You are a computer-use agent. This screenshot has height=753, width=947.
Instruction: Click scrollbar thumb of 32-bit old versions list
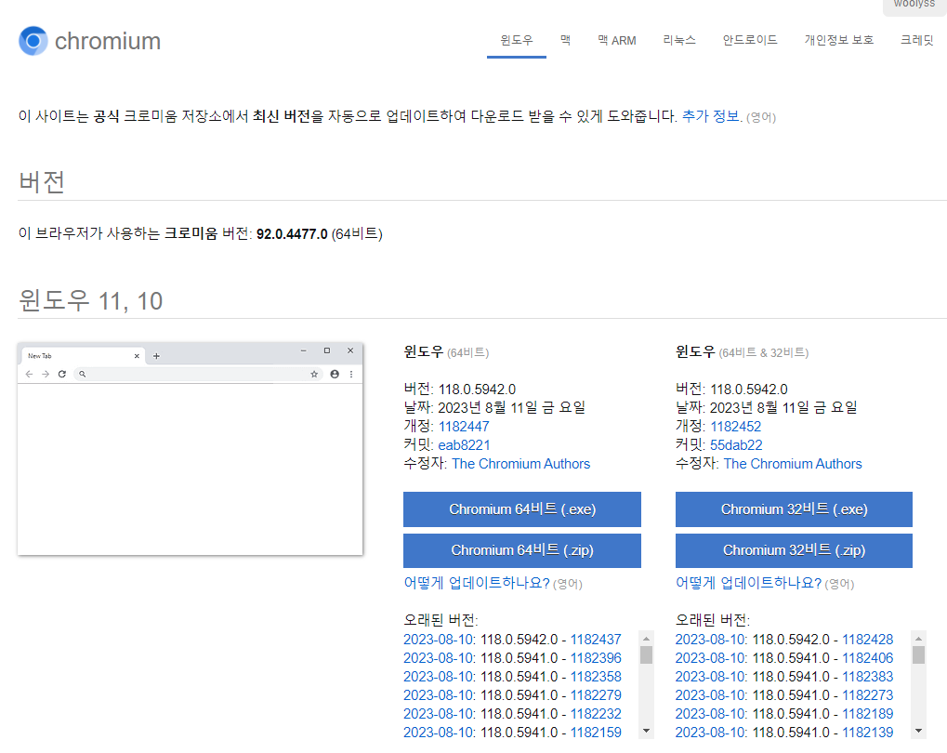(918, 655)
